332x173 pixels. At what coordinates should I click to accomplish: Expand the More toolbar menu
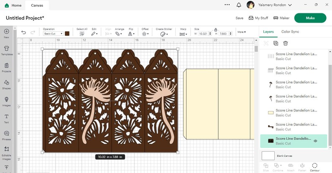click(x=242, y=32)
